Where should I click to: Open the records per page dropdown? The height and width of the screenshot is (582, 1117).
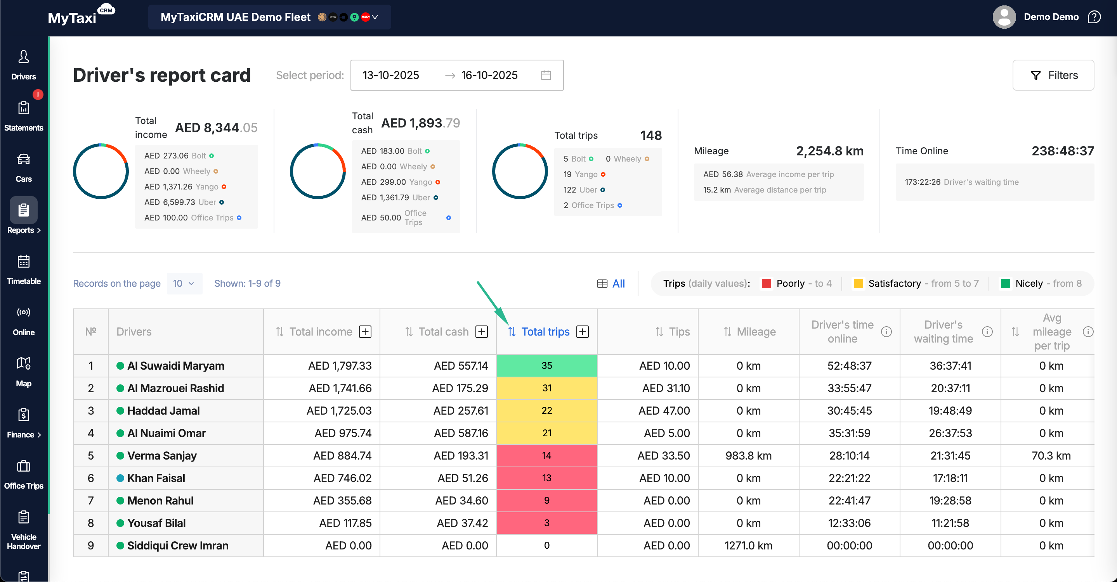[x=184, y=283]
